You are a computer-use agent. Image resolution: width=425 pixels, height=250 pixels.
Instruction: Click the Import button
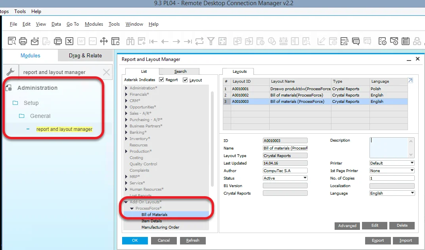tap(406, 241)
